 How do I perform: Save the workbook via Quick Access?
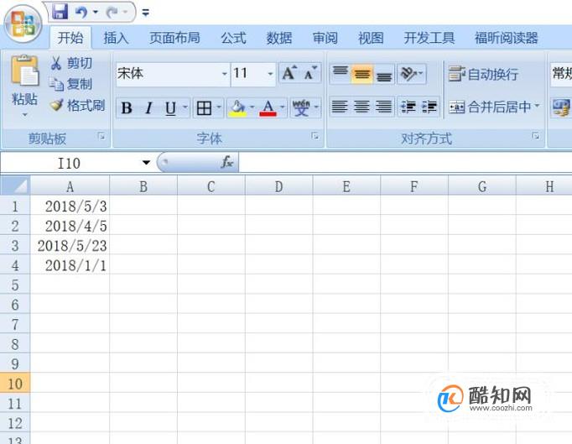point(60,12)
